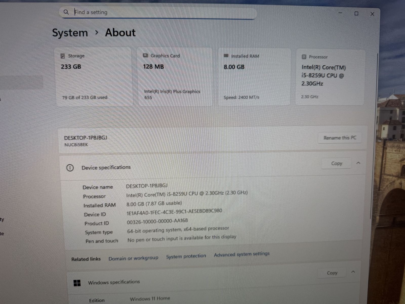Click the Processor chip icon

[x=304, y=57]
